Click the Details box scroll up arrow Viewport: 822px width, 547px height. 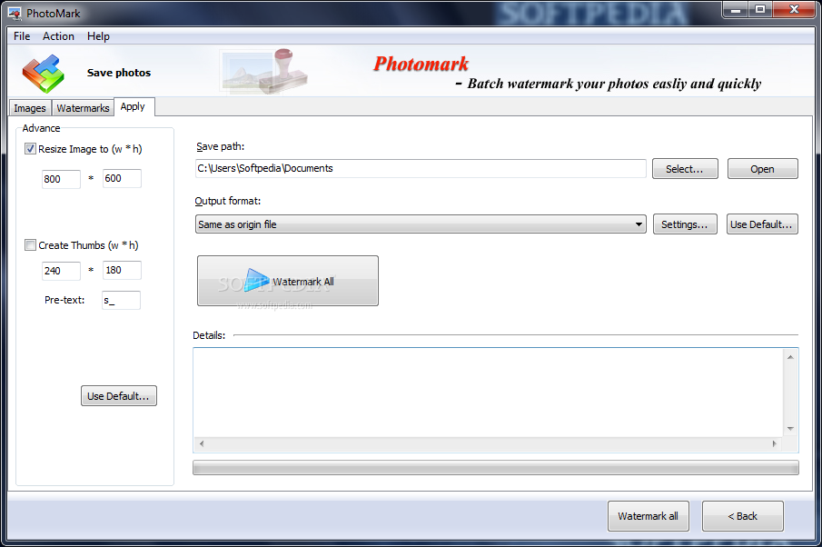[x=790, y=357]
